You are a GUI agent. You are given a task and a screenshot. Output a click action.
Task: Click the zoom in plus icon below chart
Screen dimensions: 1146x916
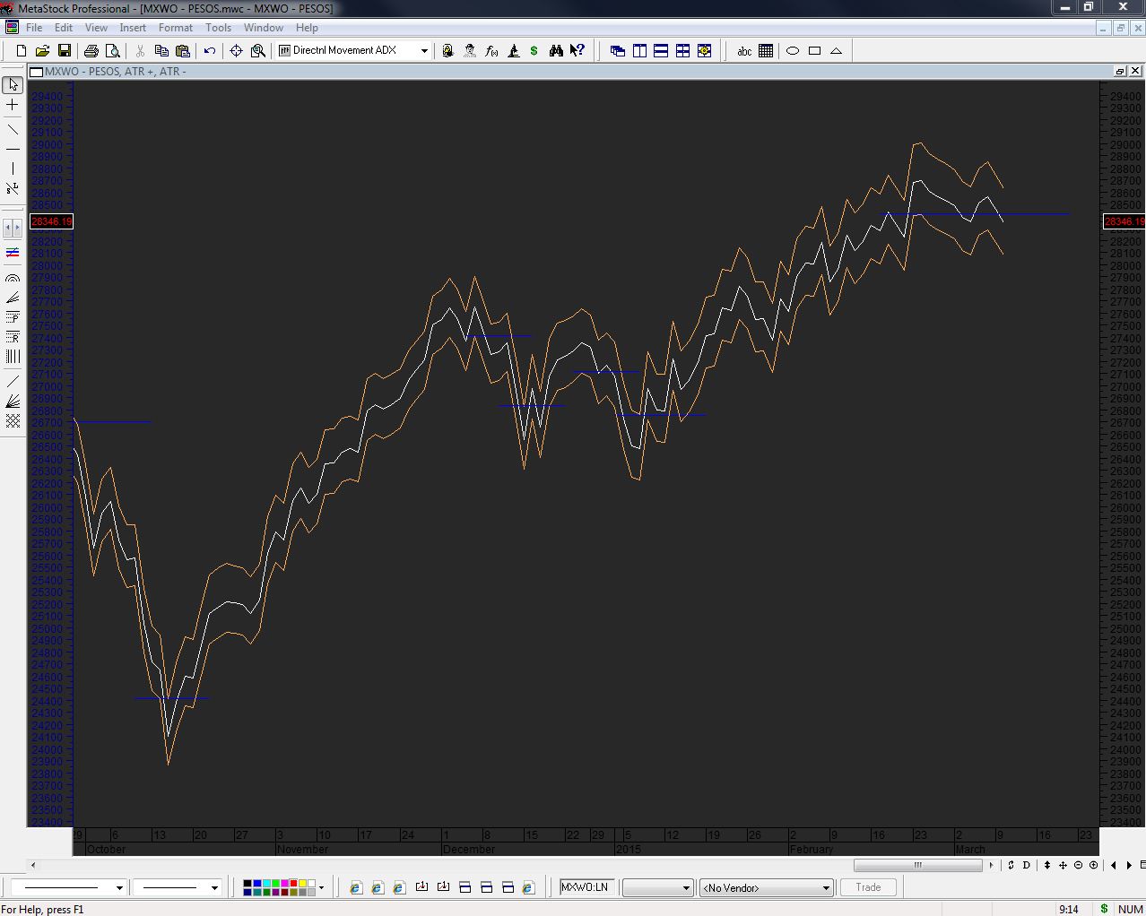[x=1093, y=865]
